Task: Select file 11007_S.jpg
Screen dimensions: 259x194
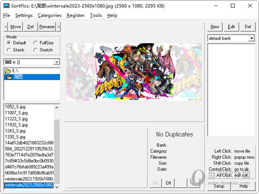Action: [29, 113]
